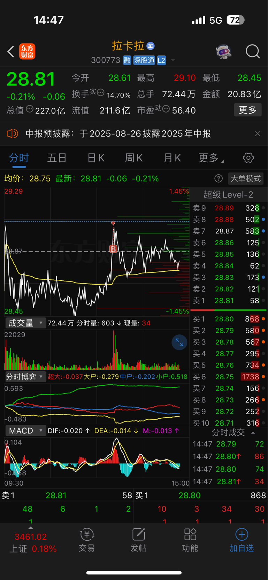The image size is (268, 580).
Task: Switch to 分时 tab
Action: click(19, 158)
